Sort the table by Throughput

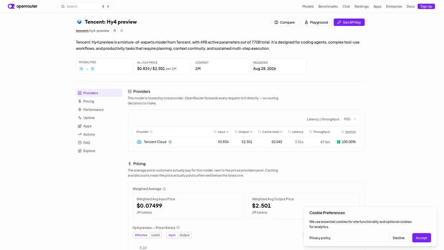click(x=319, y=132)
